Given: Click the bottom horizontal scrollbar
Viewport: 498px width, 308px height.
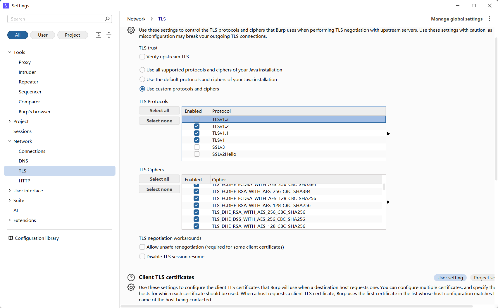Looking at the screenshot, I should [297, 306].
